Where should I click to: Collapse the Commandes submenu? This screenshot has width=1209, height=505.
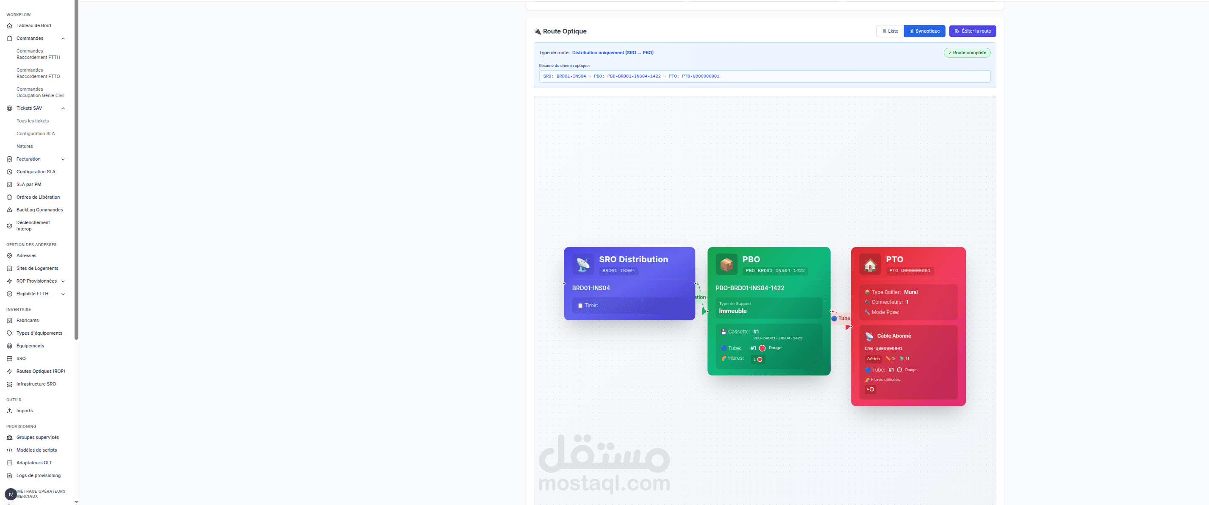(63, 39)
